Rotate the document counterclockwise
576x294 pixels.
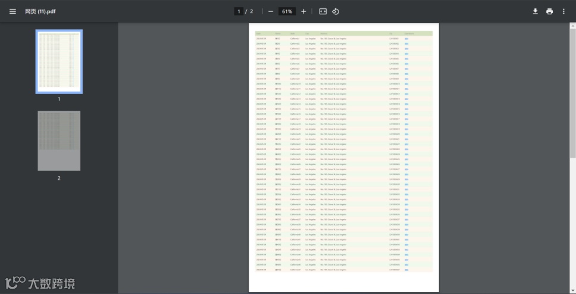336,11
